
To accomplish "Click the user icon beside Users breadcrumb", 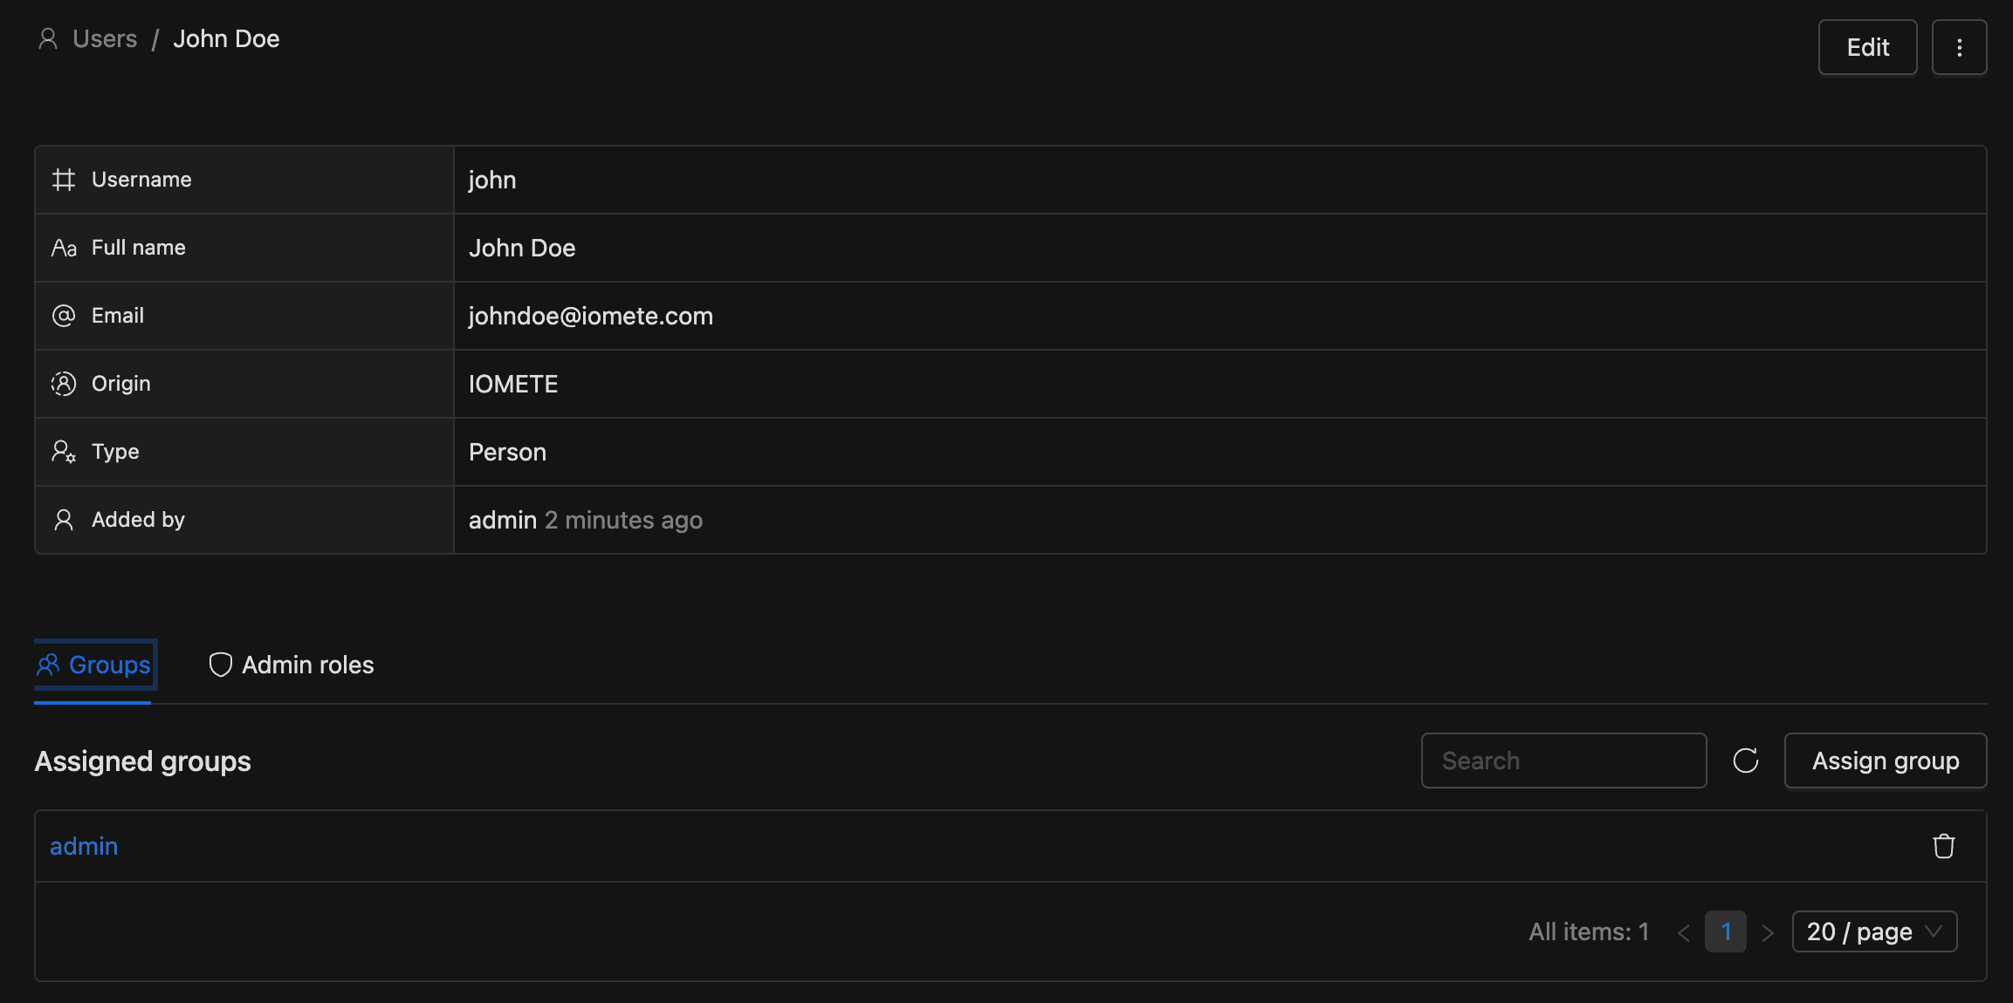I will [x=48, y=39].
